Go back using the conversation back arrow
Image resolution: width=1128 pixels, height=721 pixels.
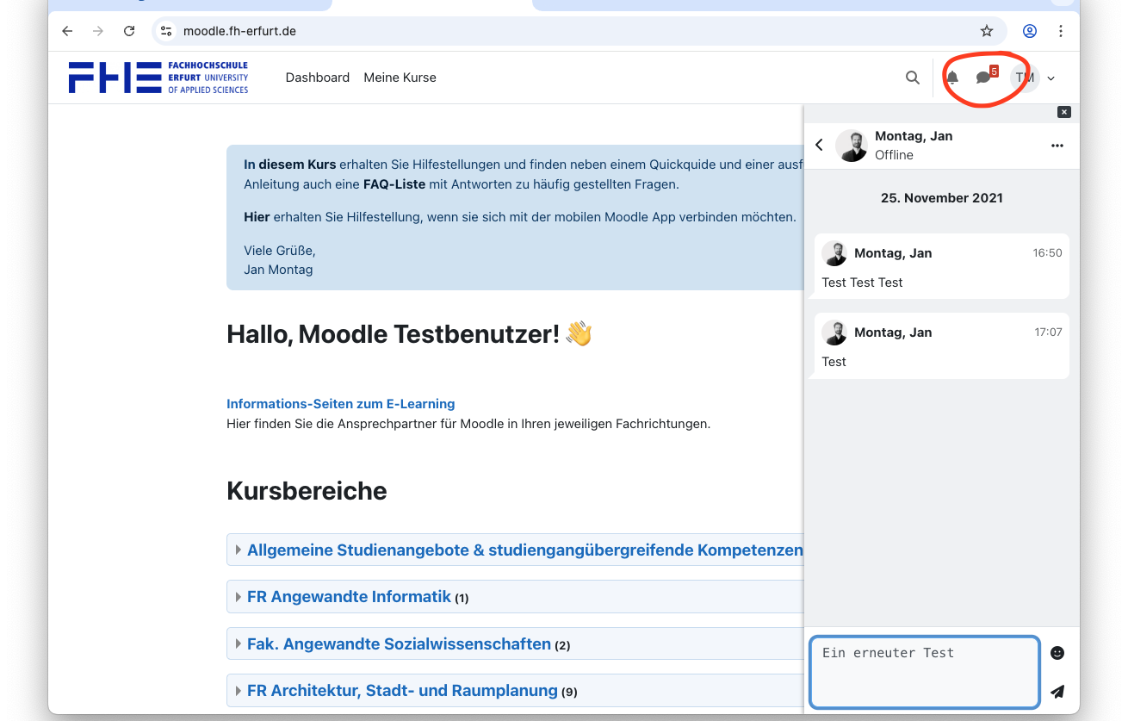[820, 145]
